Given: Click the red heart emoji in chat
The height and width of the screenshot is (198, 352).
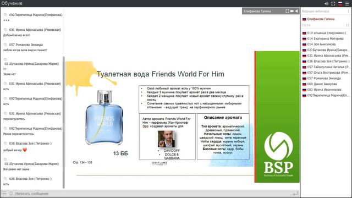Looking at the screenshot, I should click(x=25, y=150).
